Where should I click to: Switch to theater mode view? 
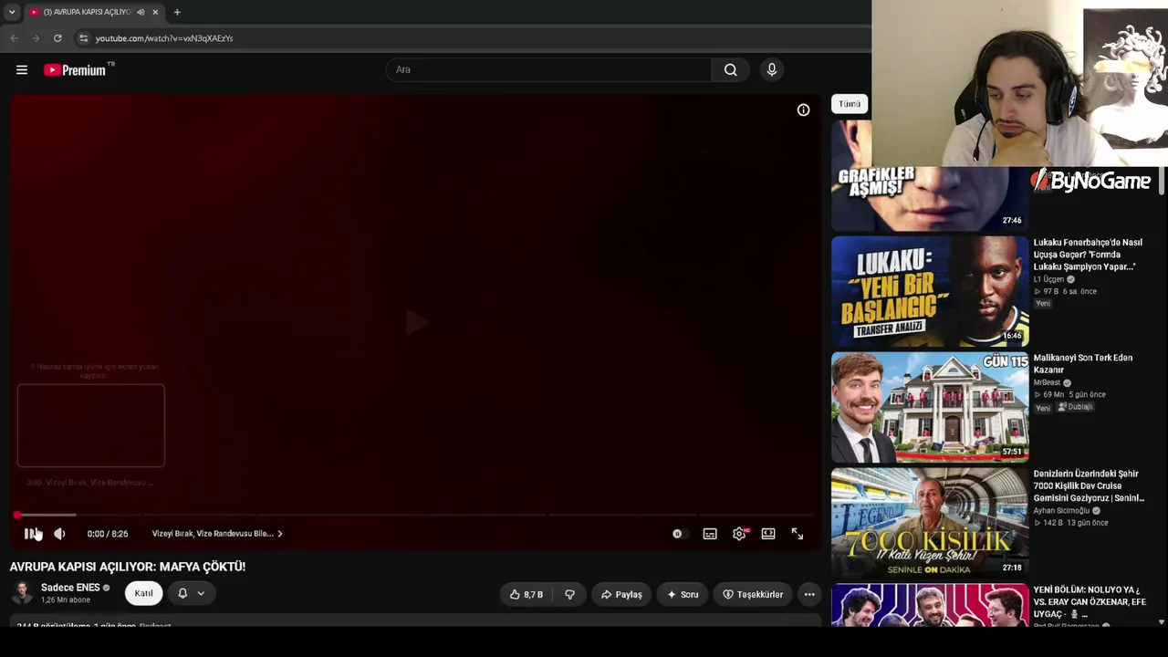768,534
